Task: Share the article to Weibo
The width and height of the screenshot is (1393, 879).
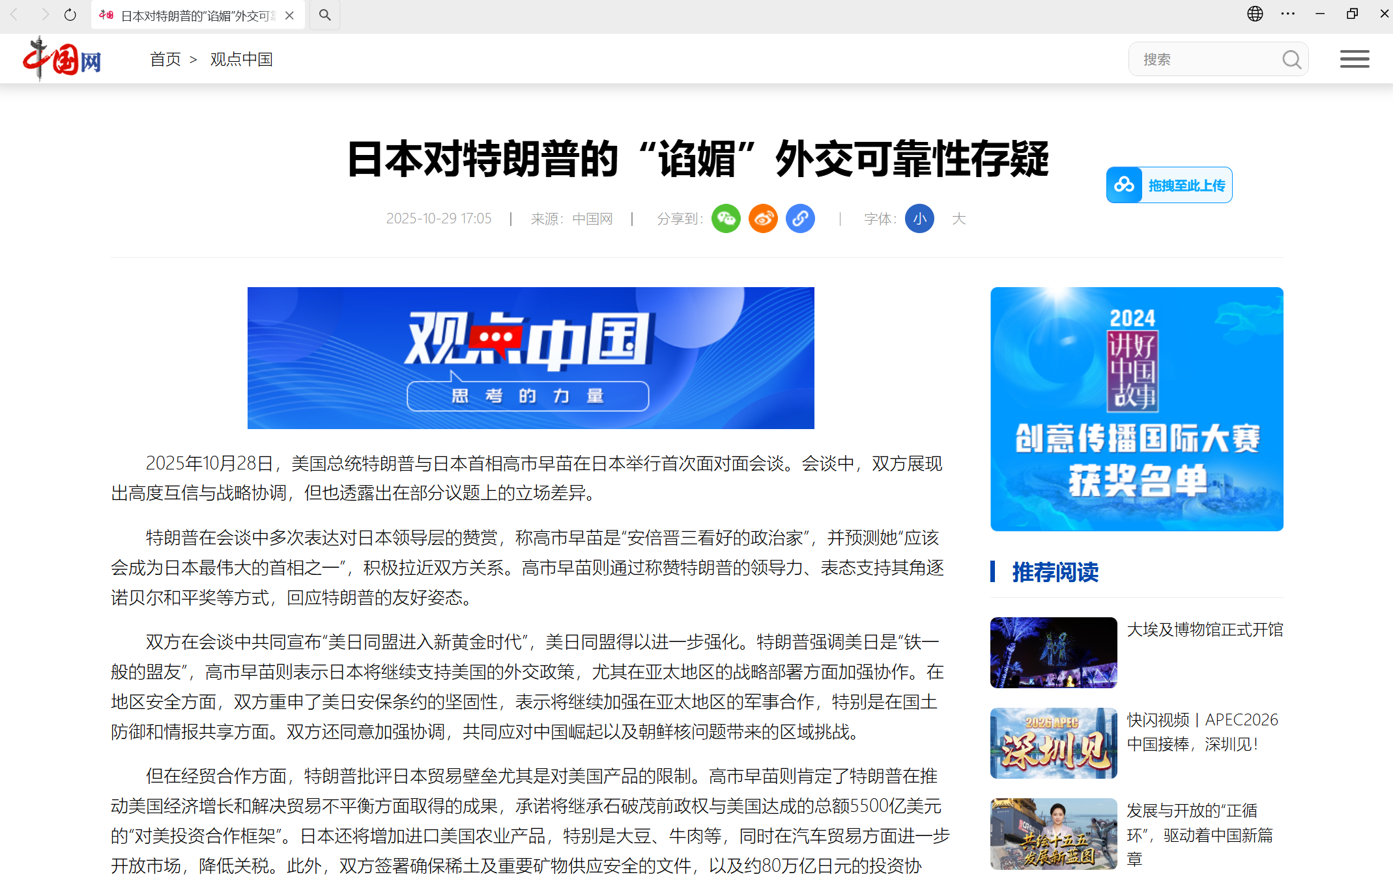Action: coord(762,219)
